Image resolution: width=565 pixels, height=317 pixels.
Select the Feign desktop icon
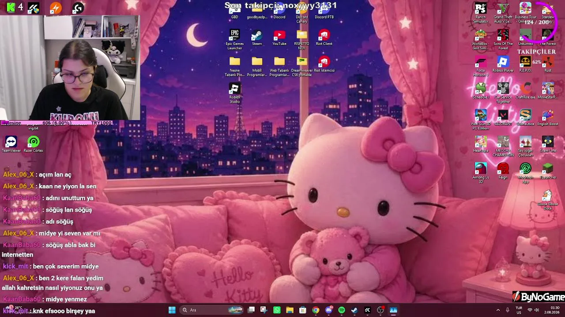[503, 171]
